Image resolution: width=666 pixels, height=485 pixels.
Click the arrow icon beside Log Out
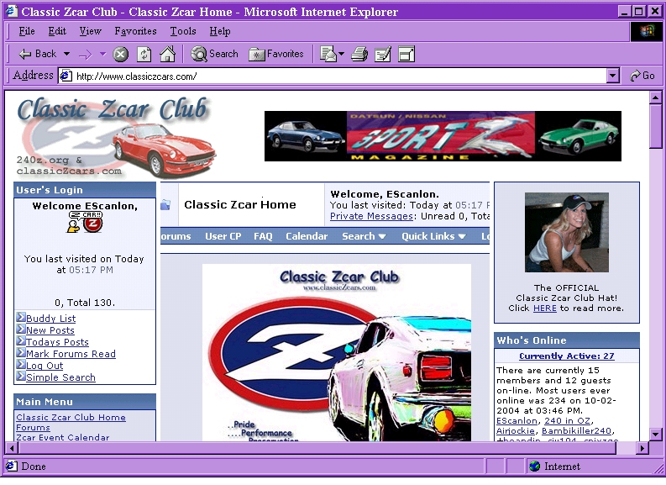point(21,364)
